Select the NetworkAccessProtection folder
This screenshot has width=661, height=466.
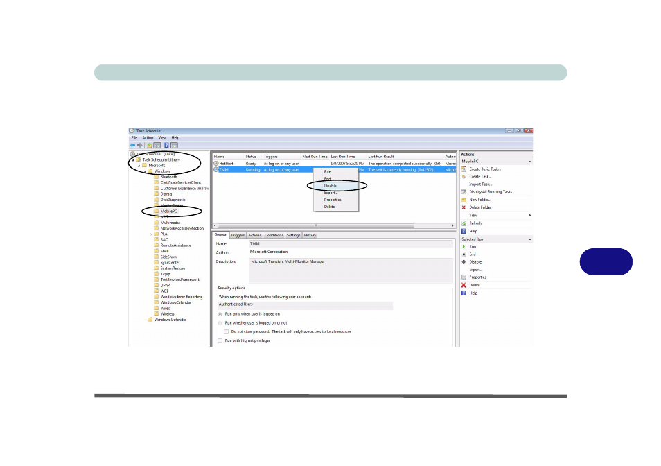click(182, 228)
